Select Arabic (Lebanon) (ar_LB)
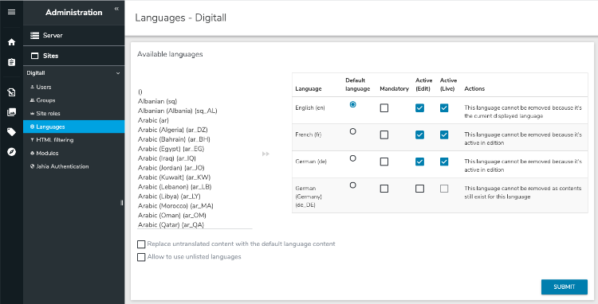 click(175, 187)
